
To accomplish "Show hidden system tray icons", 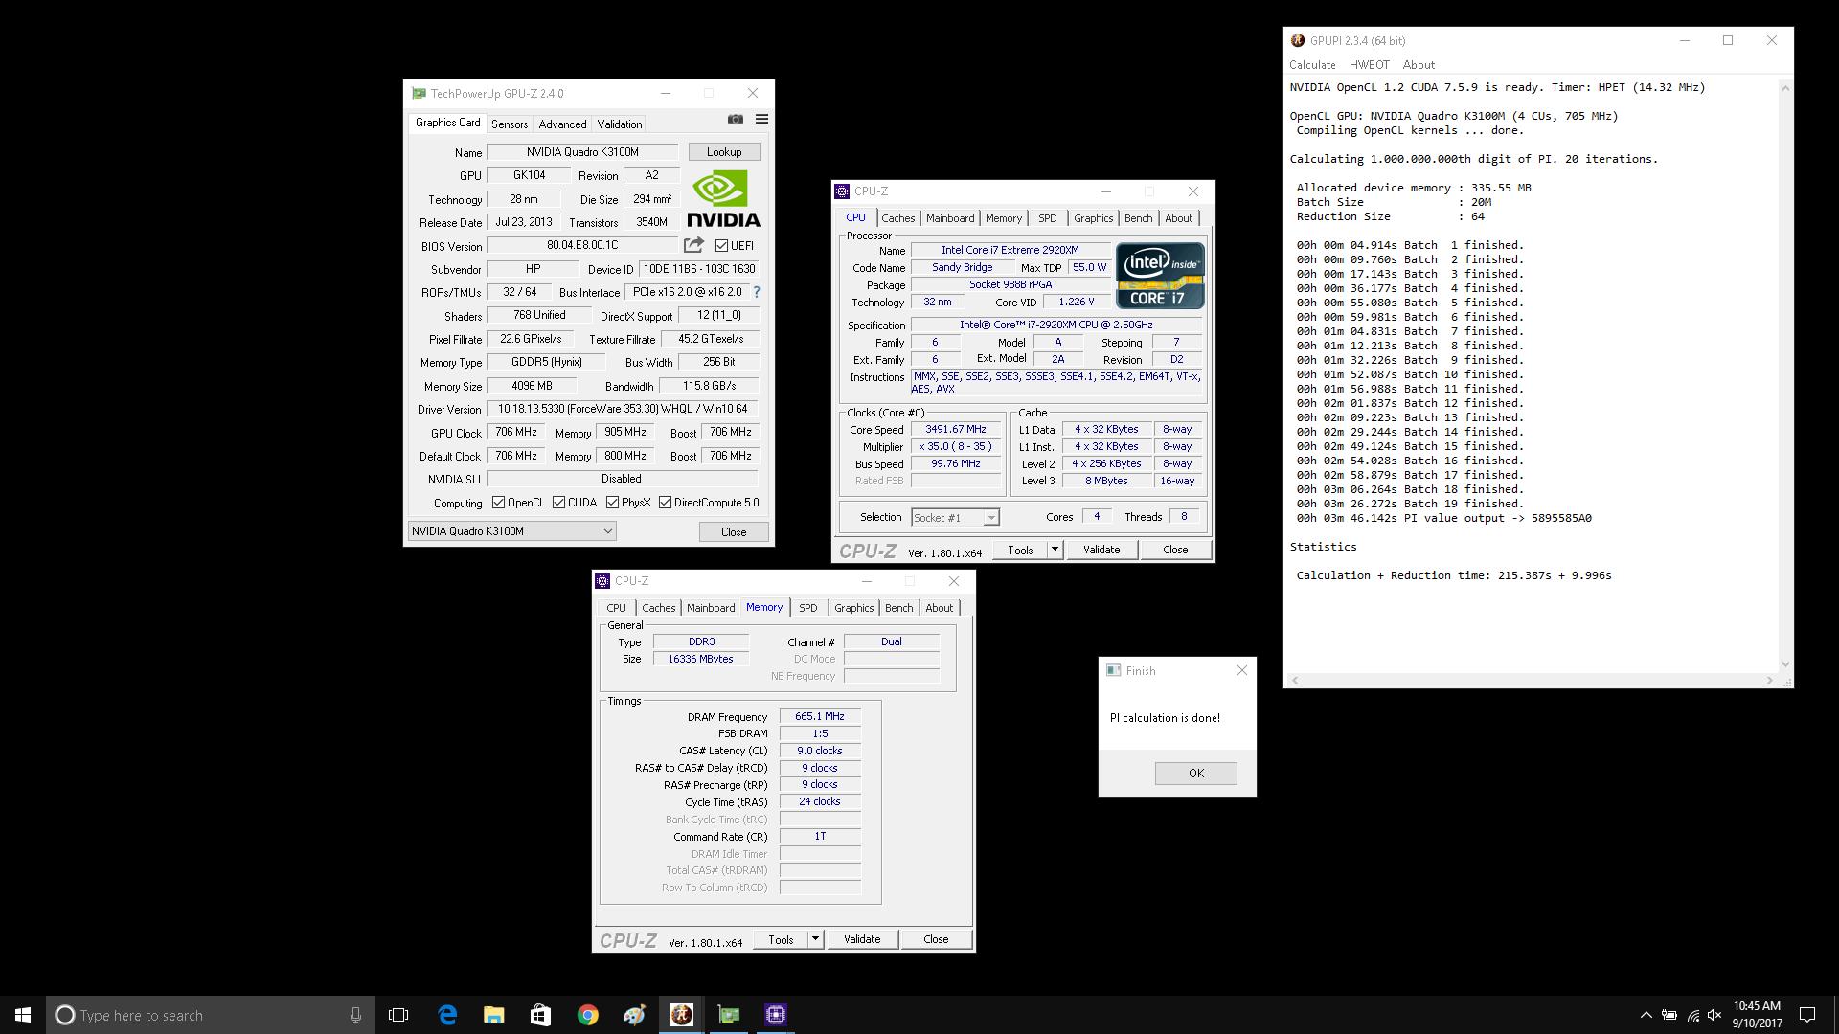I will point(1646,1015).
